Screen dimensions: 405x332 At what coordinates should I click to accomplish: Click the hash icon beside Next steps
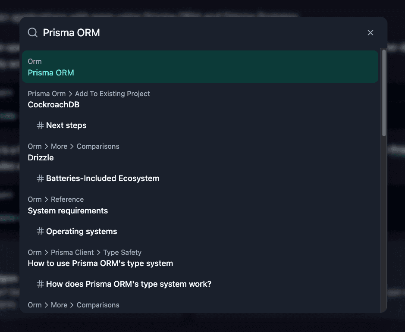coord(40,125)
